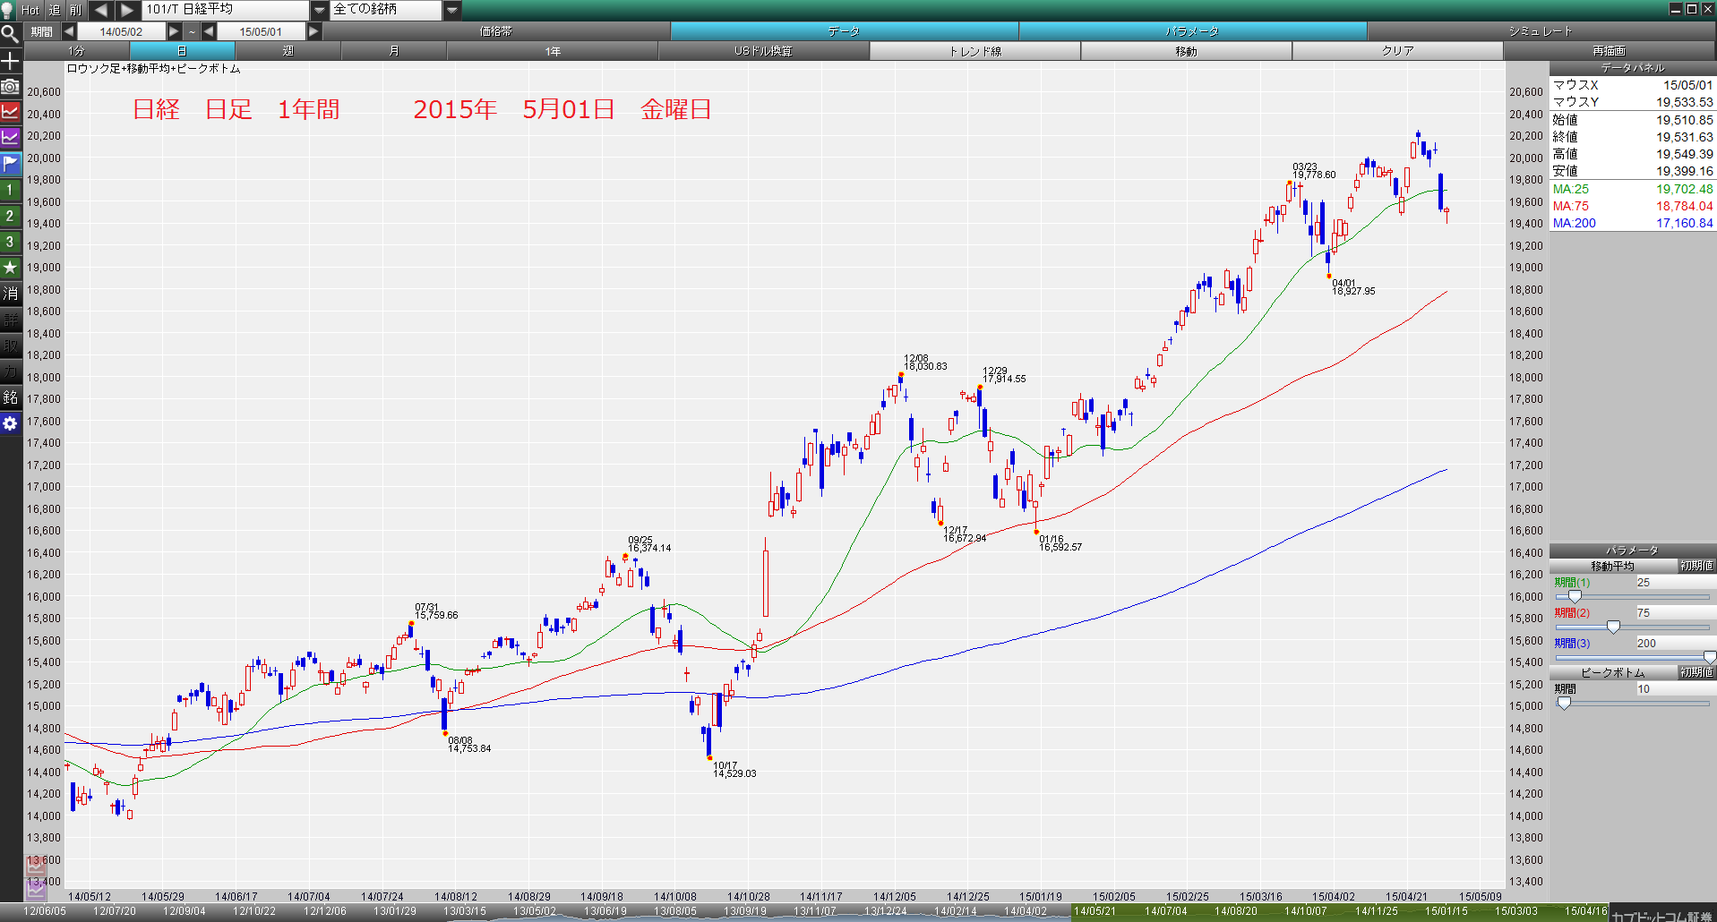Reset ピークボトム with its 初期値 button
The width and height of the screenshot is (1717, 922).
1697,672
